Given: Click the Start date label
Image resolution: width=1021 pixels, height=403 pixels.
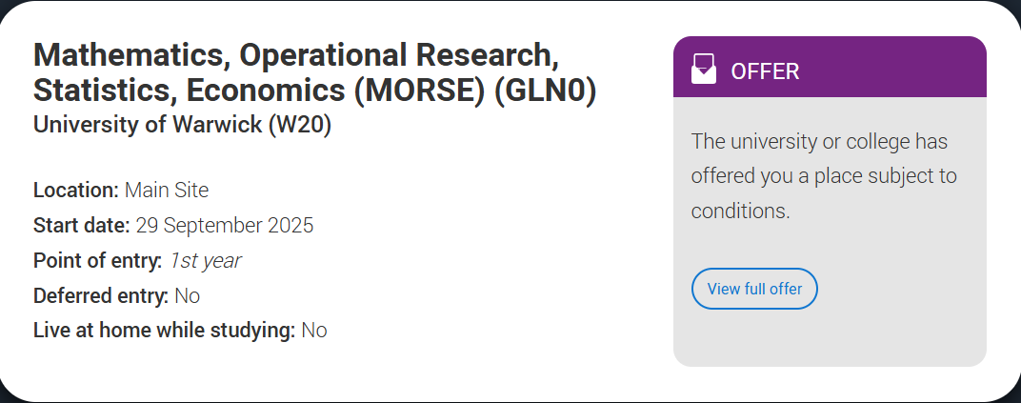Looking at the screenshot, I should coord(82,226).
